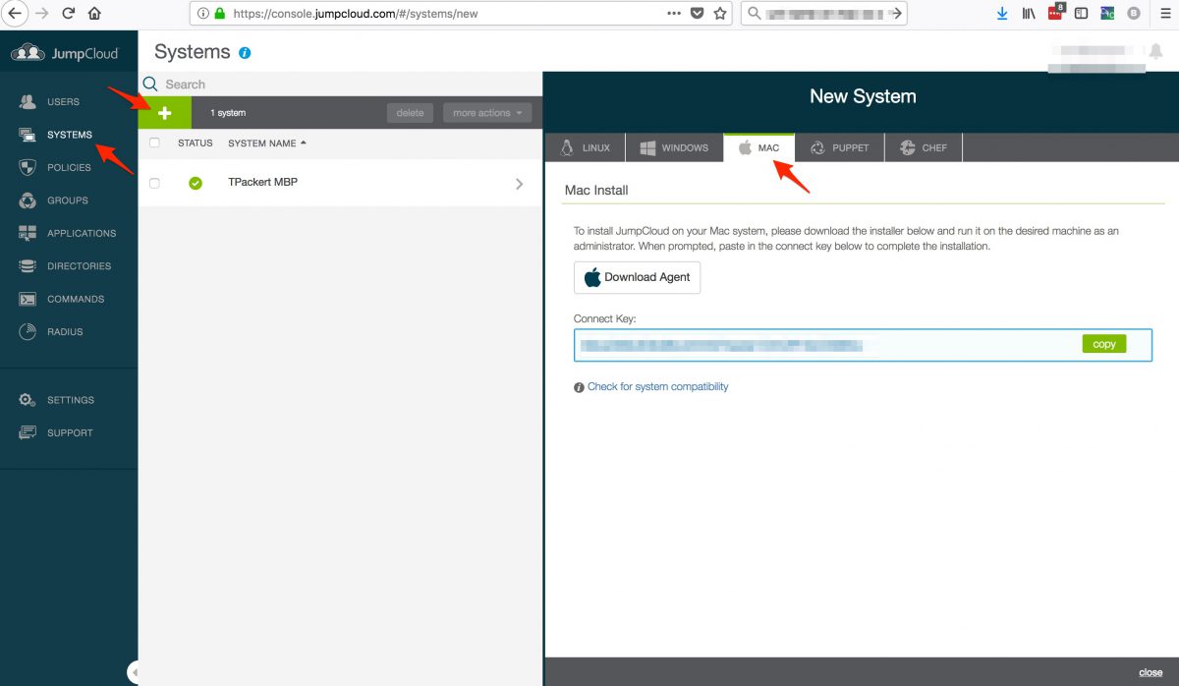The image size is (1179, 686).
Task: Open 'Check for system compatibility' link
Action: point(656,386)
